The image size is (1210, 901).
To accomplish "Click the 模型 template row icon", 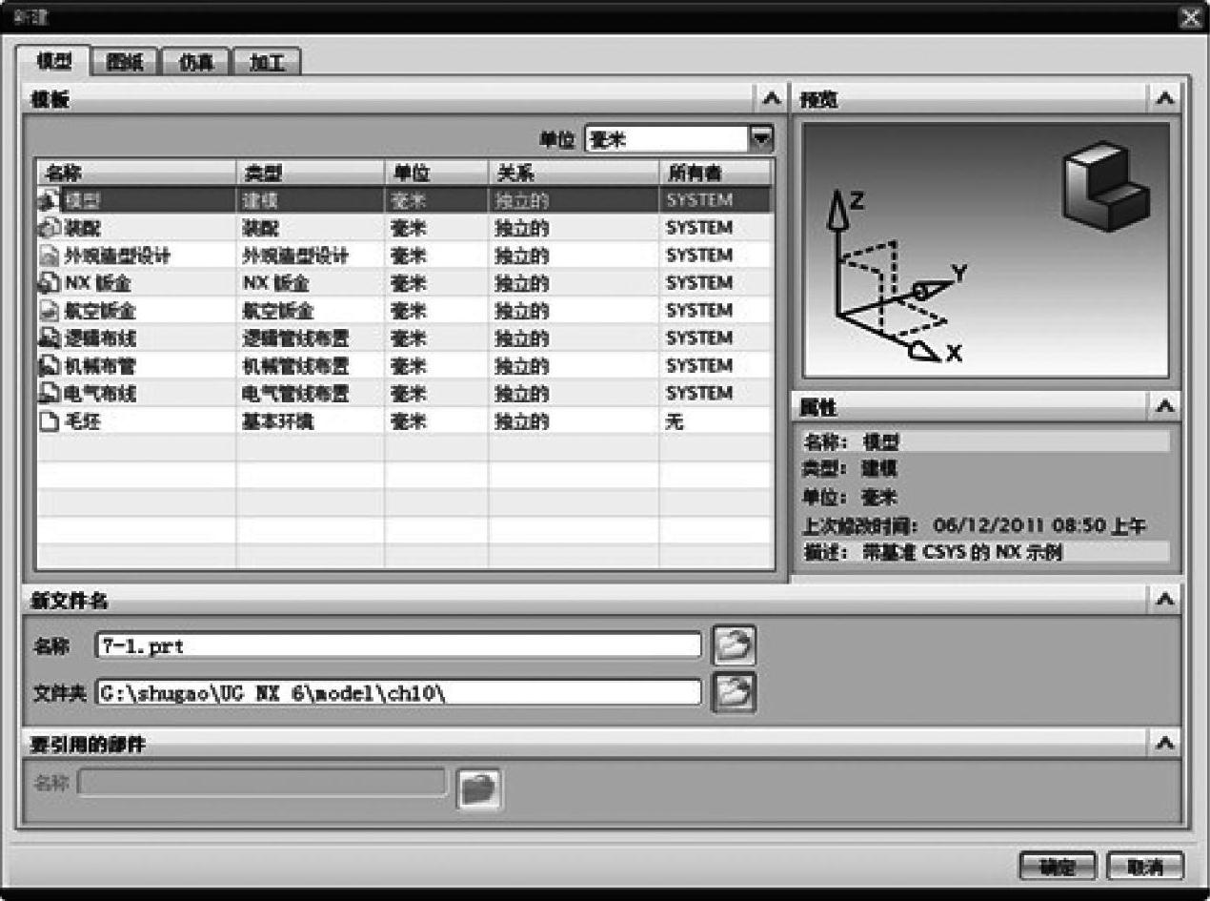I will 49,200.
